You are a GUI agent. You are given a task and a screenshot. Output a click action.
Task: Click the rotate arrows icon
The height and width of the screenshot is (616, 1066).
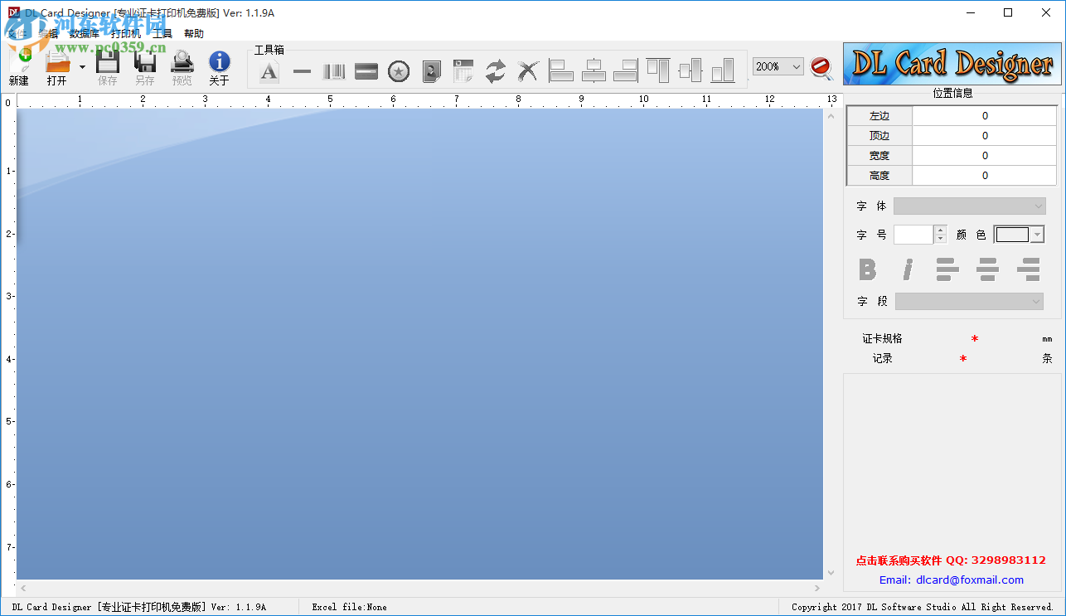pos(496,71)
